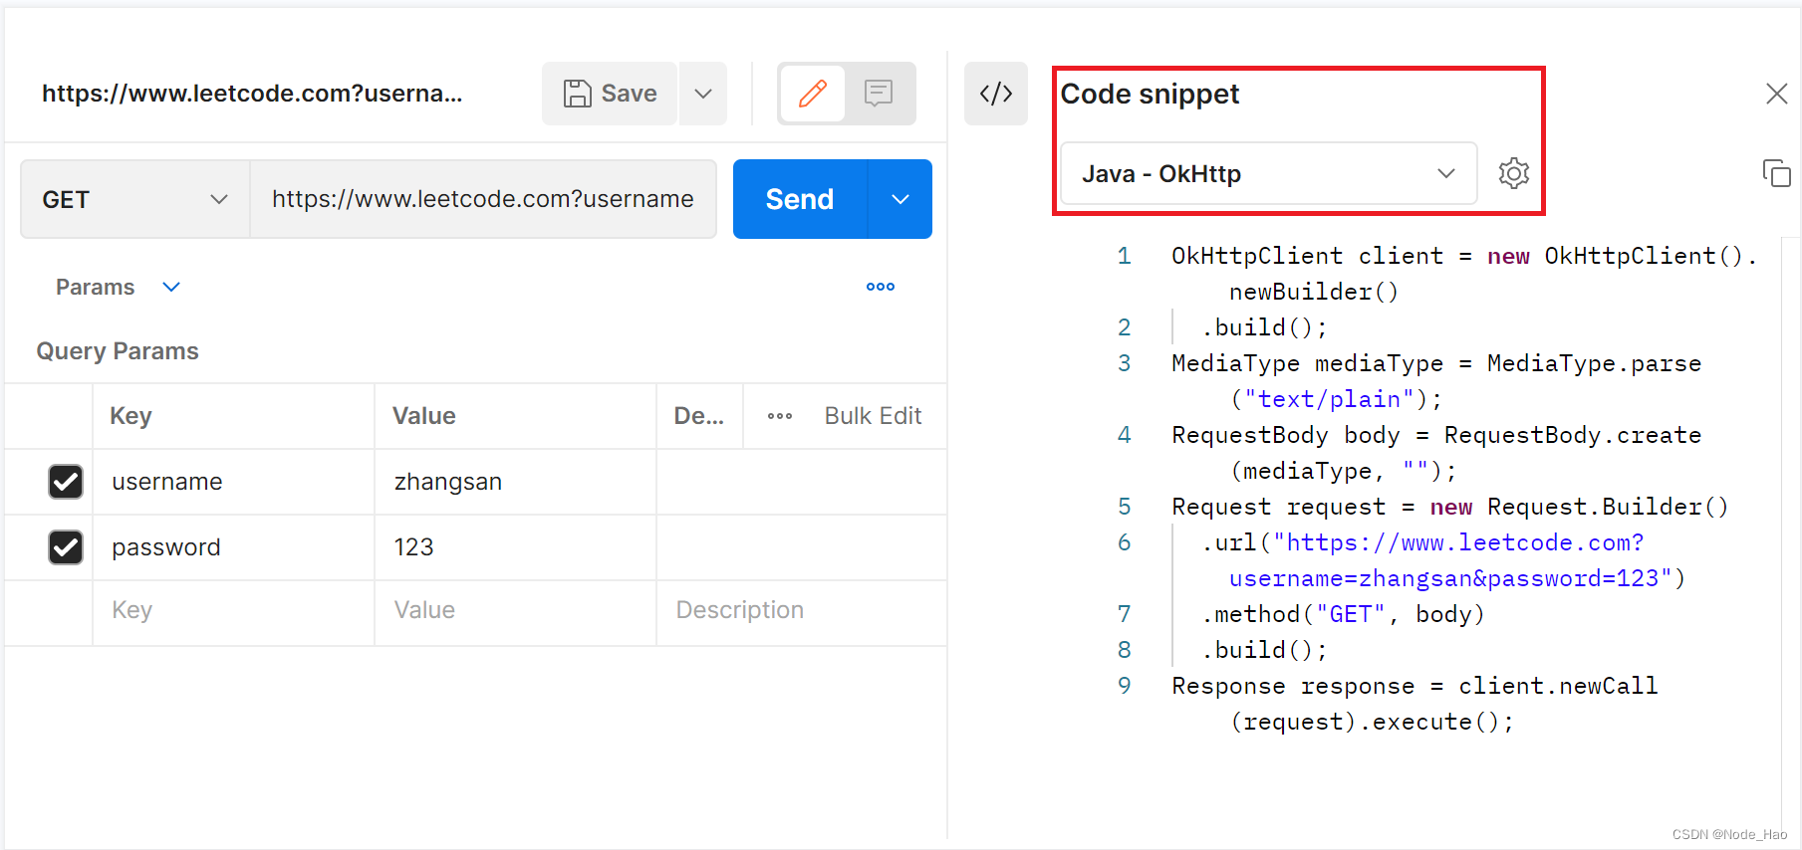Click the De... description column header
Viewport: 1802px width, 850px height.
[699, 416]
